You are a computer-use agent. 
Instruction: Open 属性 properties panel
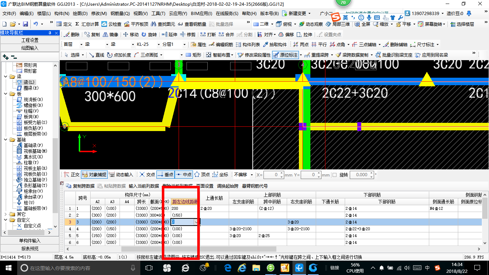click(198, 44)
